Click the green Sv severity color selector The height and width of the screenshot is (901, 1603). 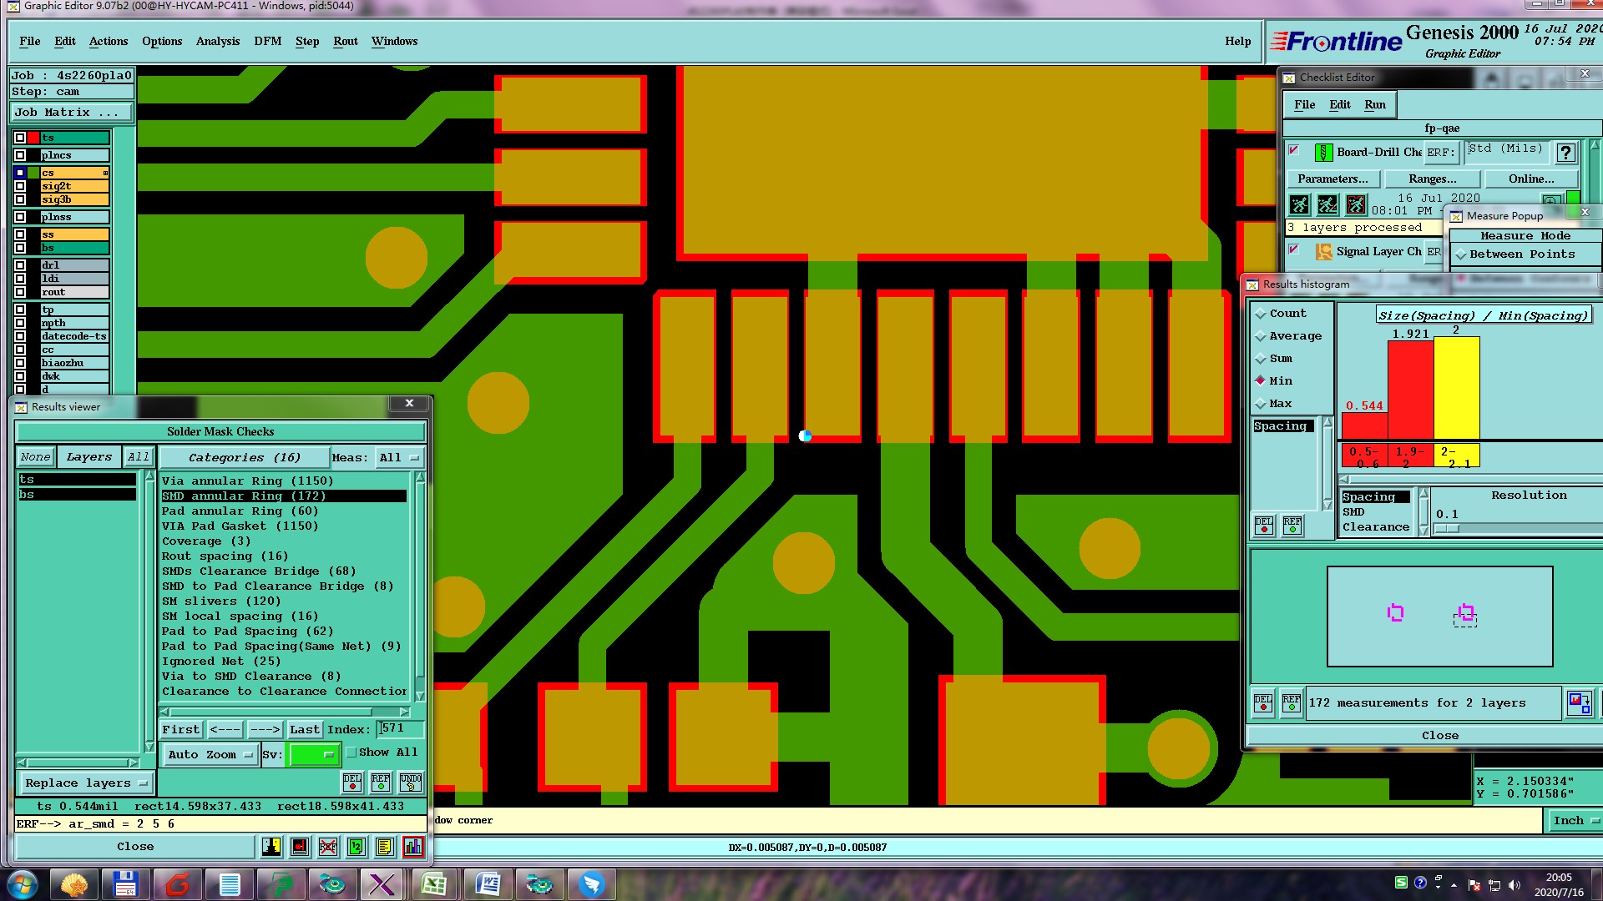pos(313,754)
